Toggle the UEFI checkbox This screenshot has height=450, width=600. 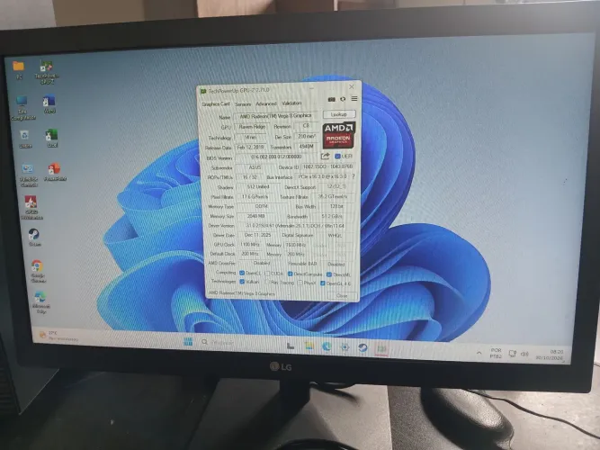point(337,157)
